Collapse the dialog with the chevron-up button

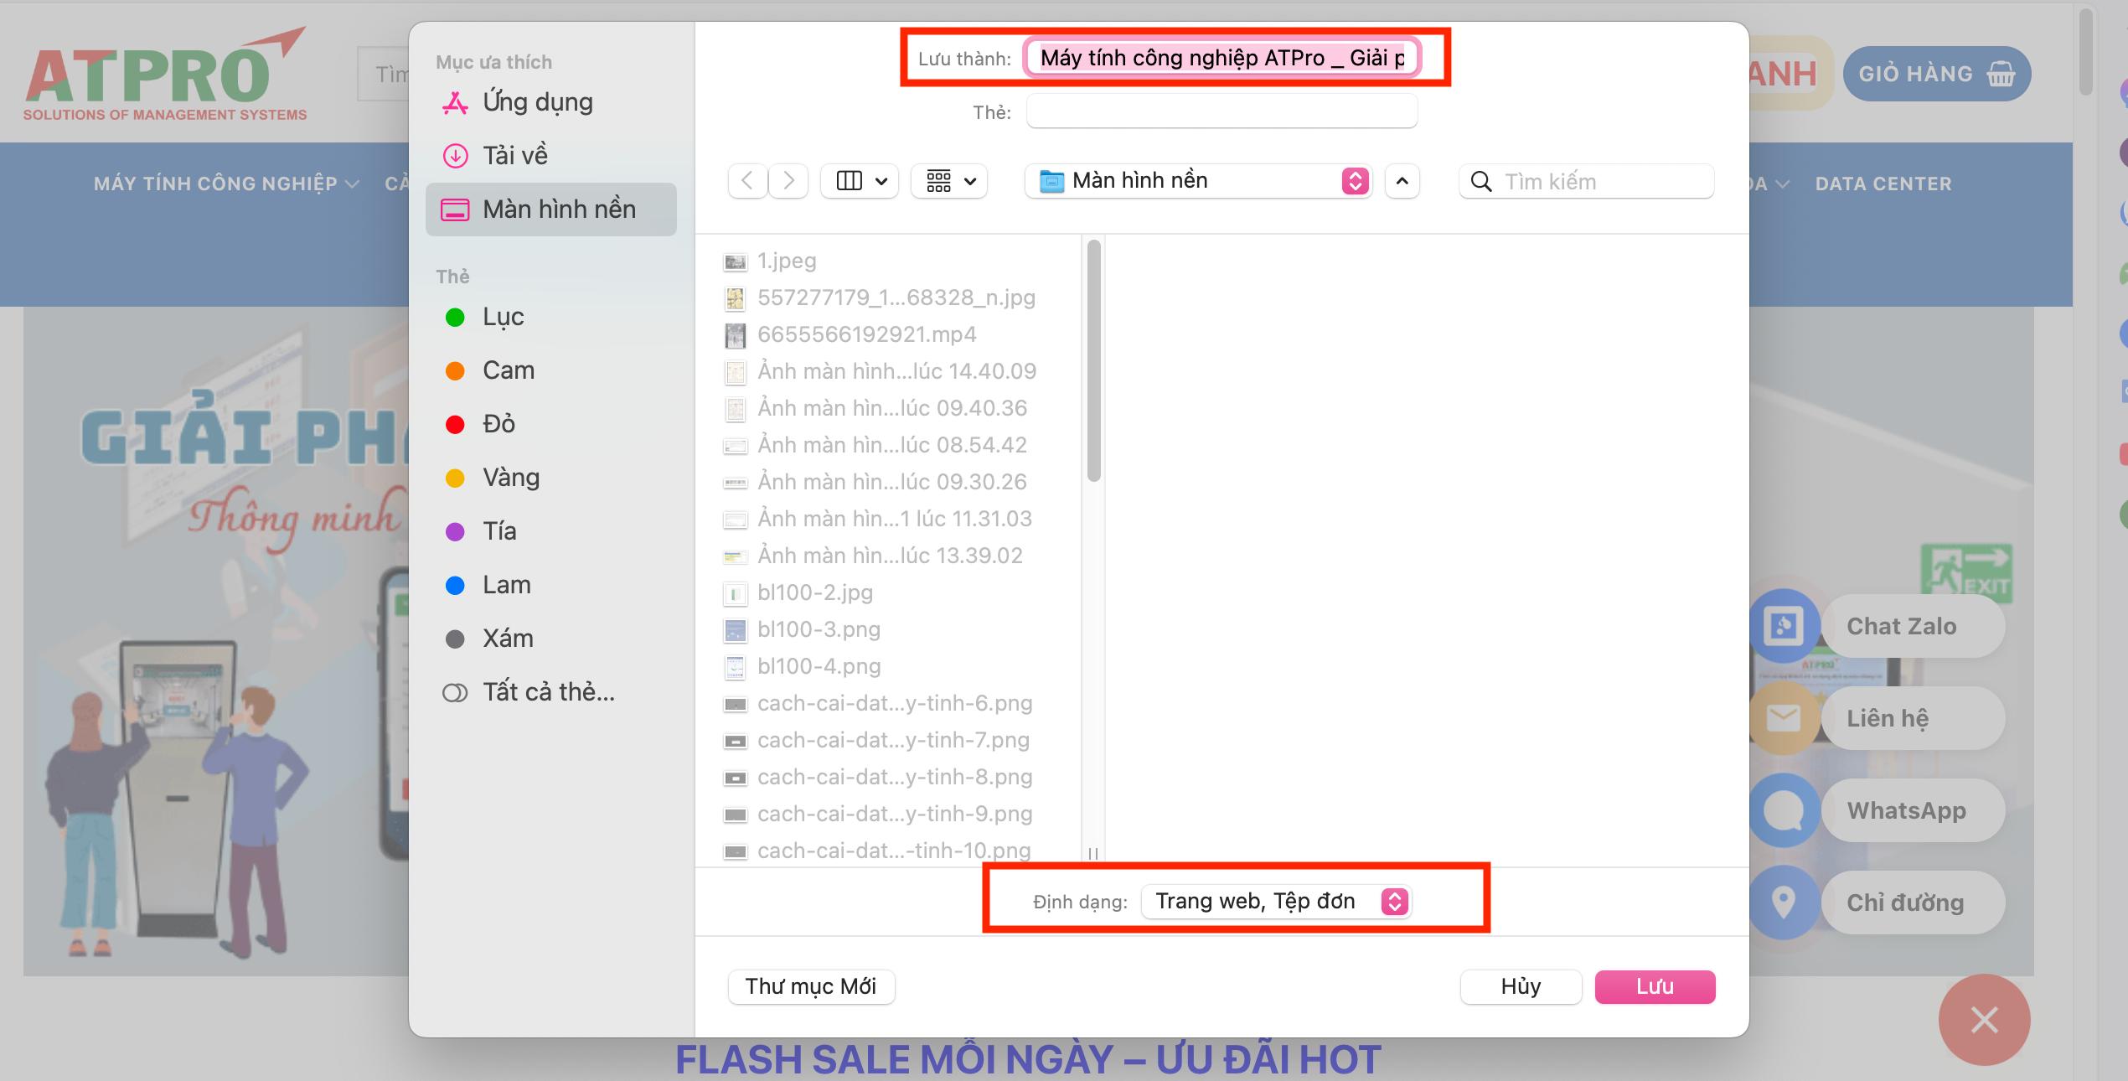[x=1402, y=181]
